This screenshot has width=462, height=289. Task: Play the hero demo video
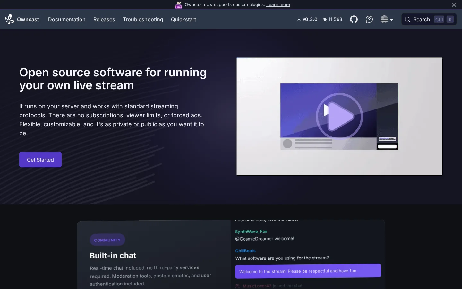[339, 116]
